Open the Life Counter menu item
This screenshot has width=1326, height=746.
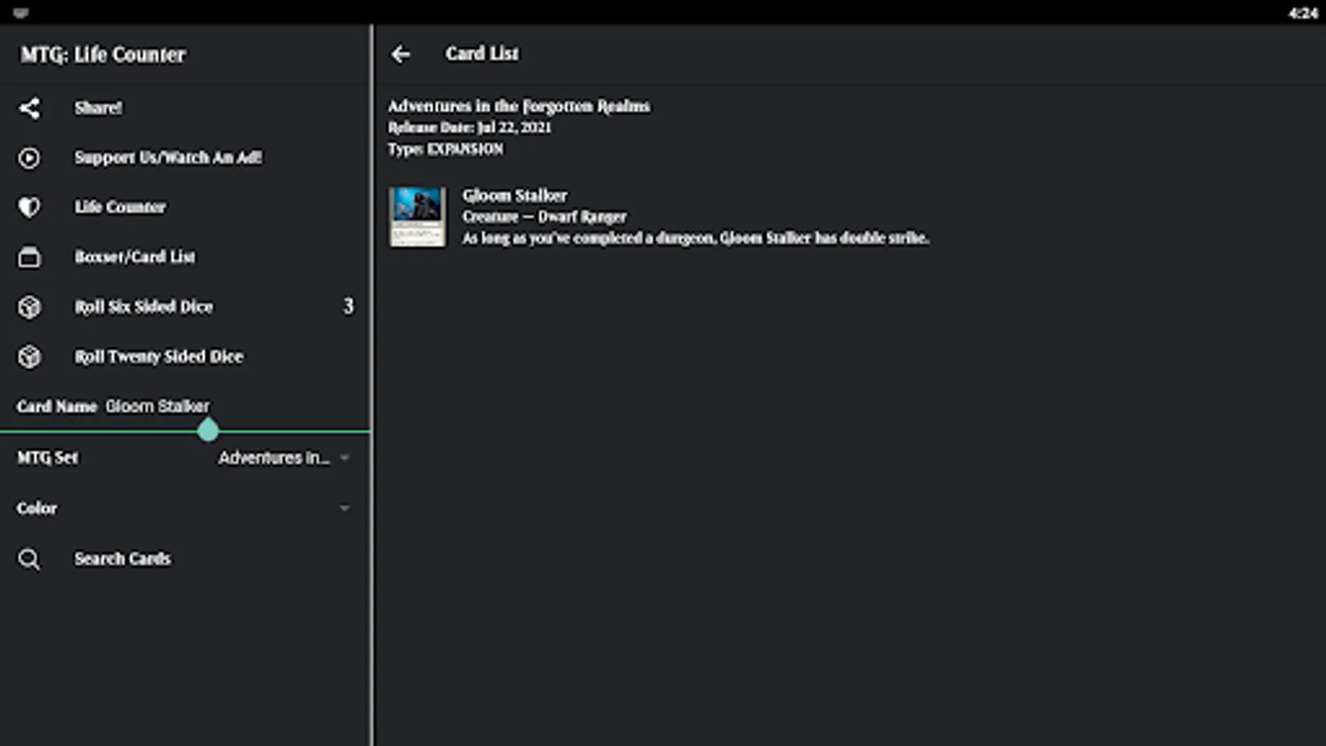tap(120, 207)
